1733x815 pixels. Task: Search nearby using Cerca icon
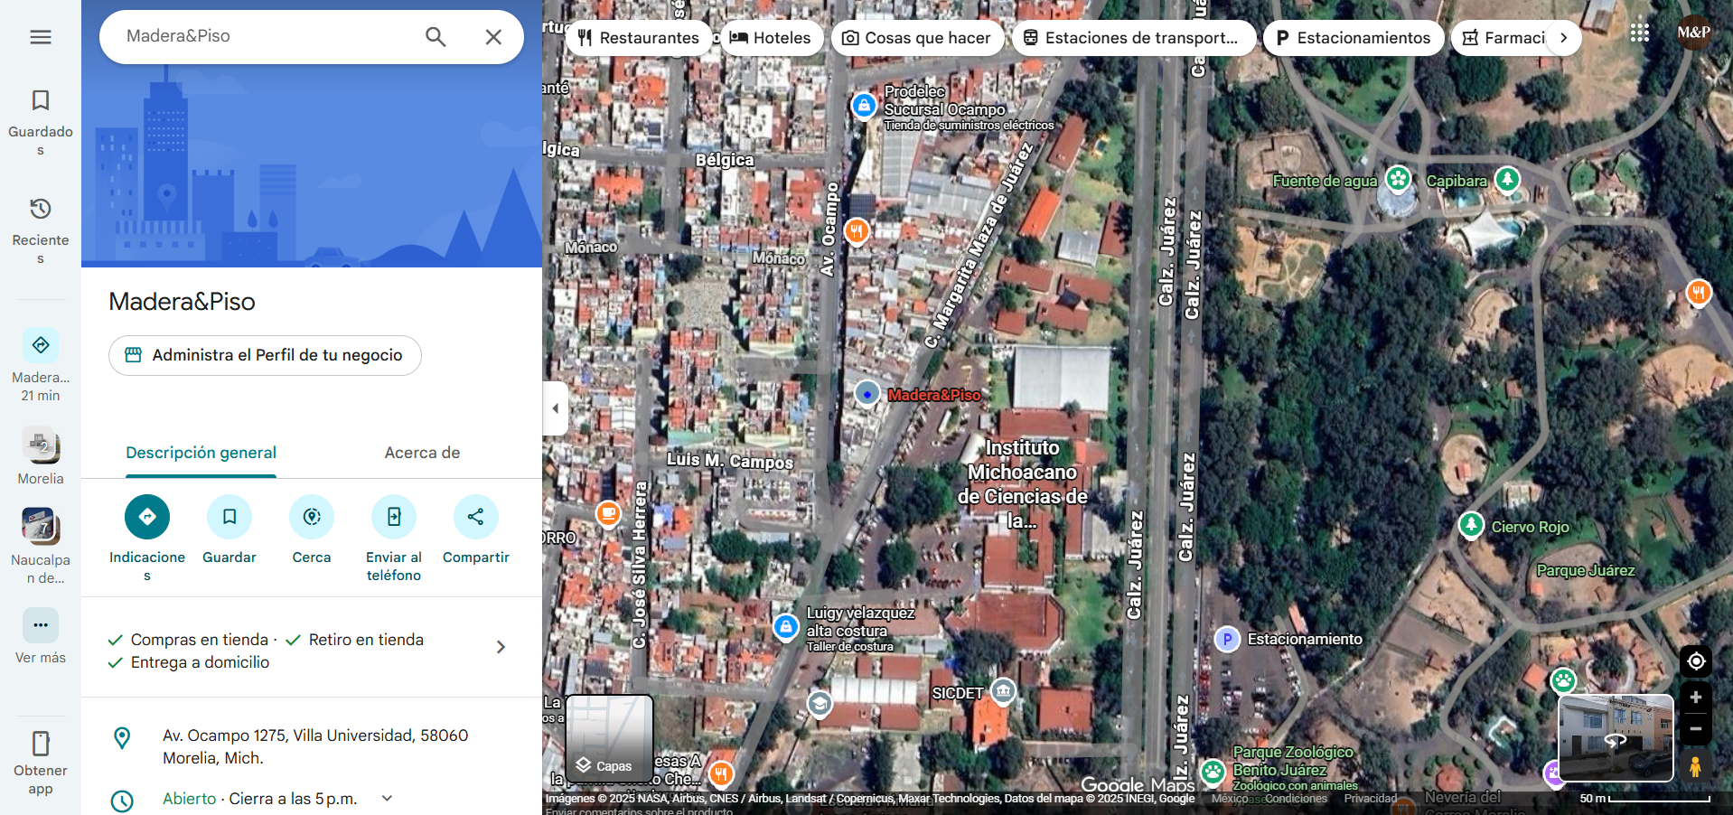(312, 517)
